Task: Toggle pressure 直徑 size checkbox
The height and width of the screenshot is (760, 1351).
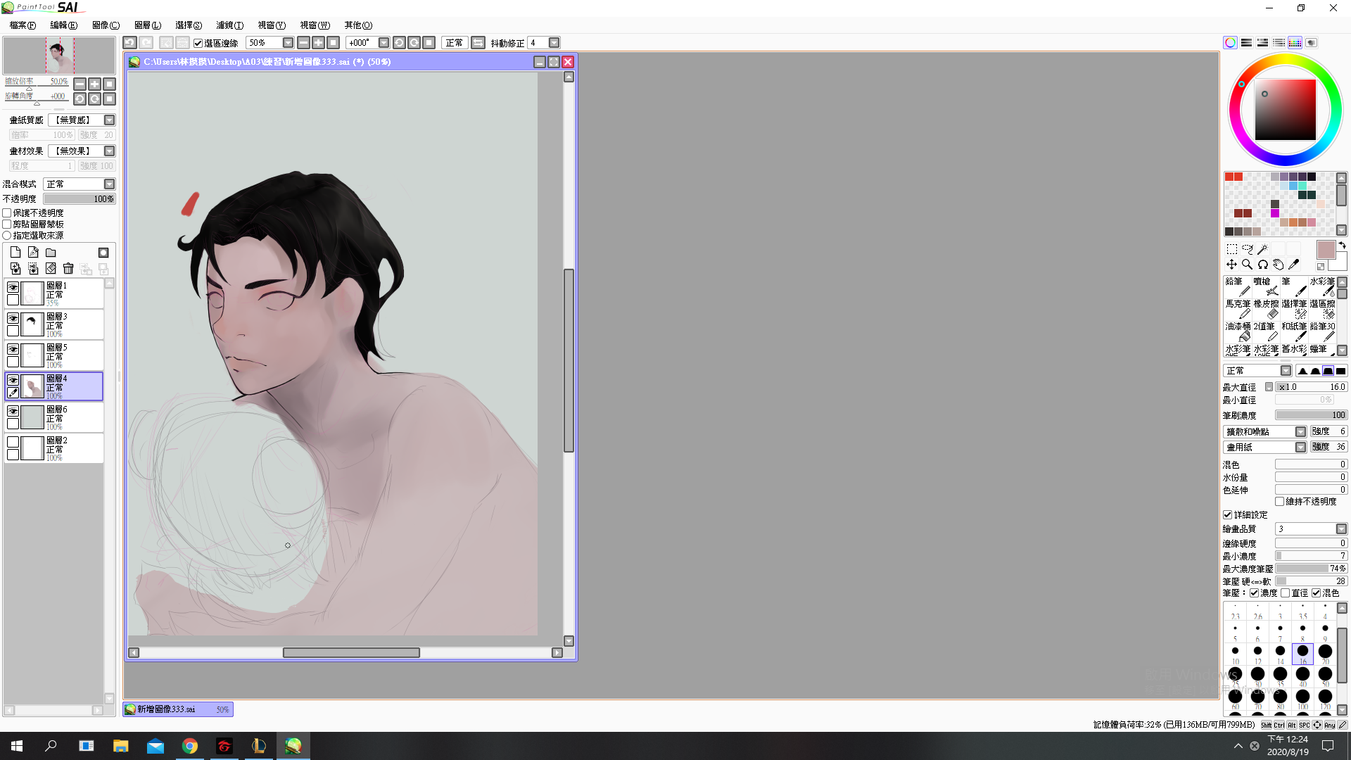Action: coord(1285,593)
